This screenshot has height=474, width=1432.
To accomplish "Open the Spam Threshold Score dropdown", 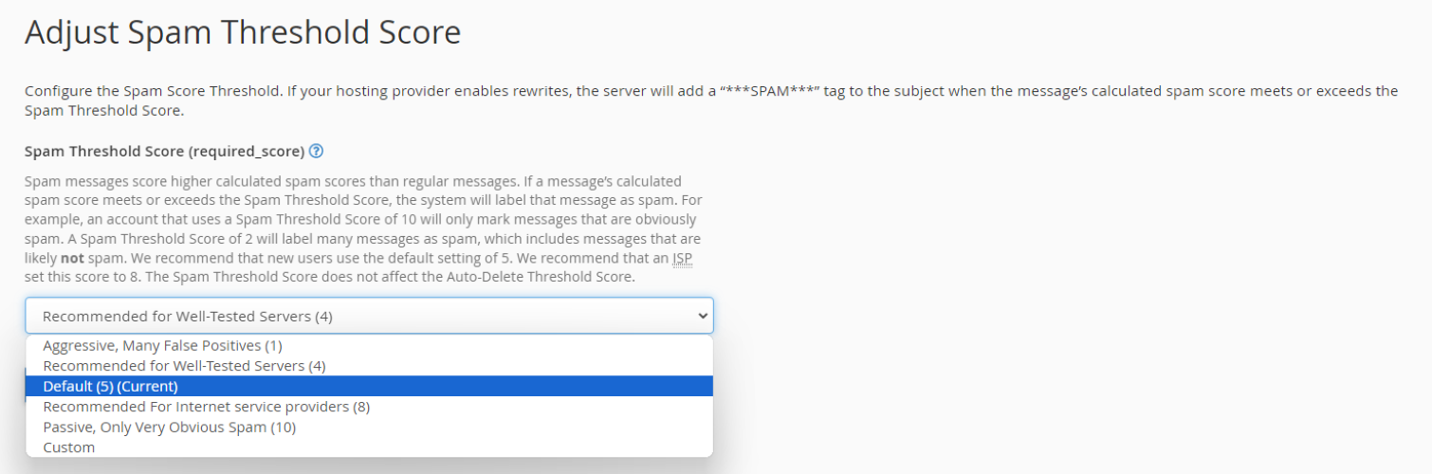I will point(369,316).
